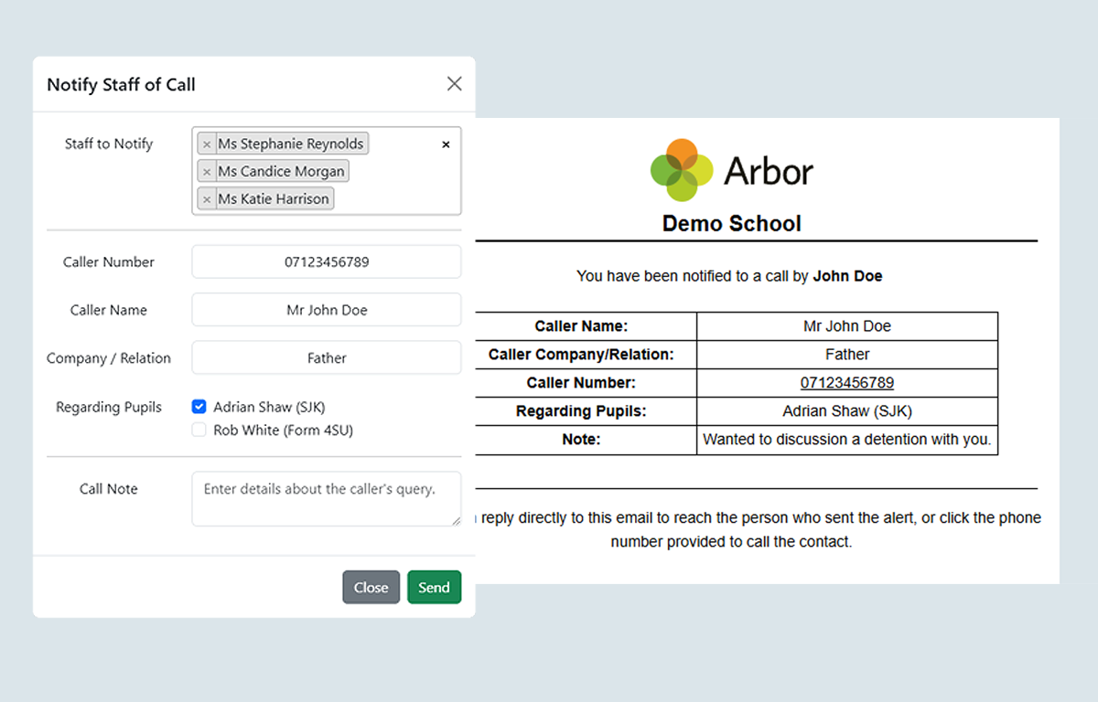This screenshot has height=702, width=1098.
Task: Select the 'Demo School' heading
Action: coord(732,224)
